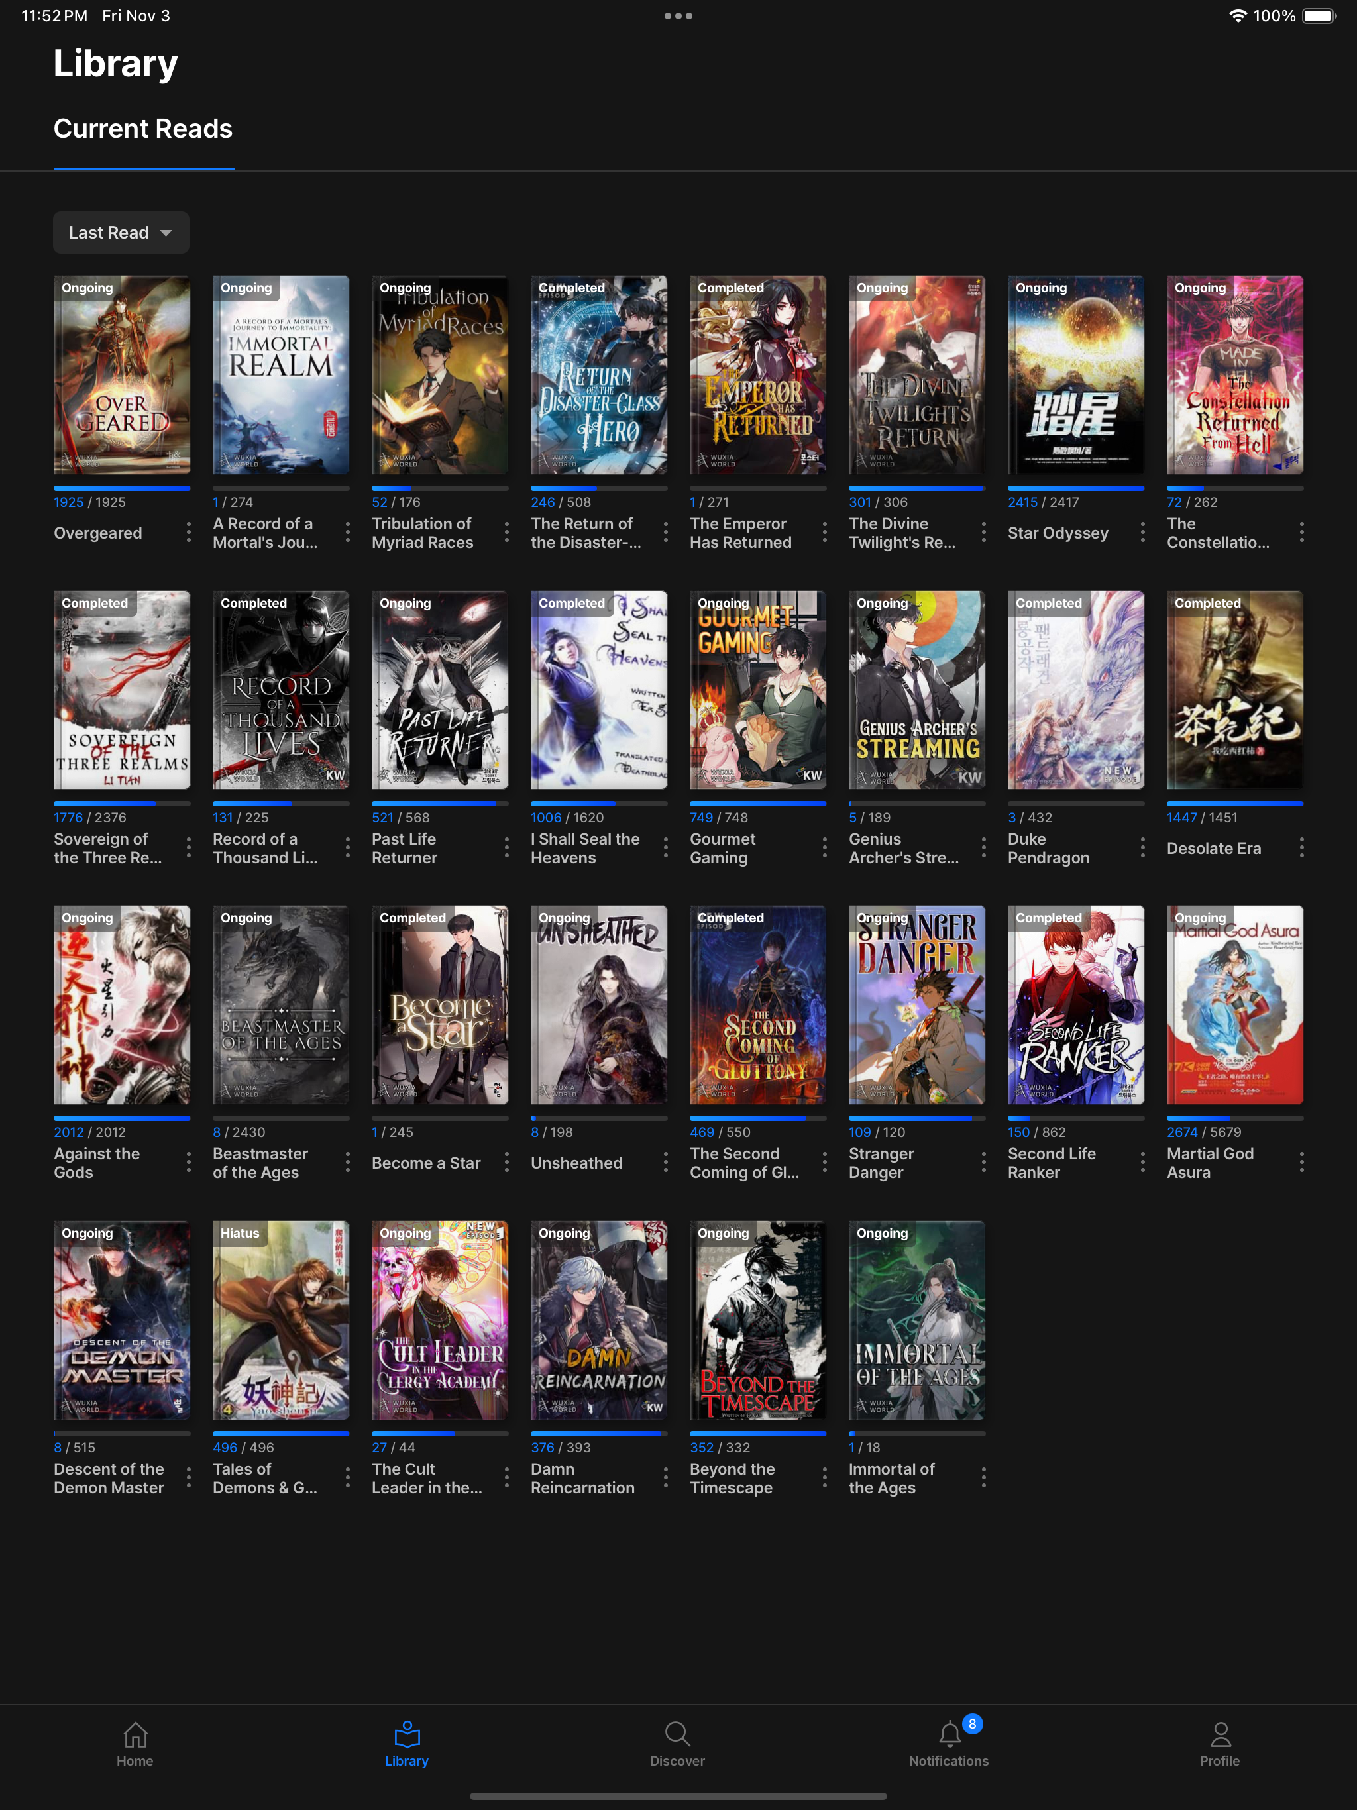The width and height of the screenshot is (1357, 1810).
Task: Open options menu for Duke Pendragon
Action: (1142, 848)
